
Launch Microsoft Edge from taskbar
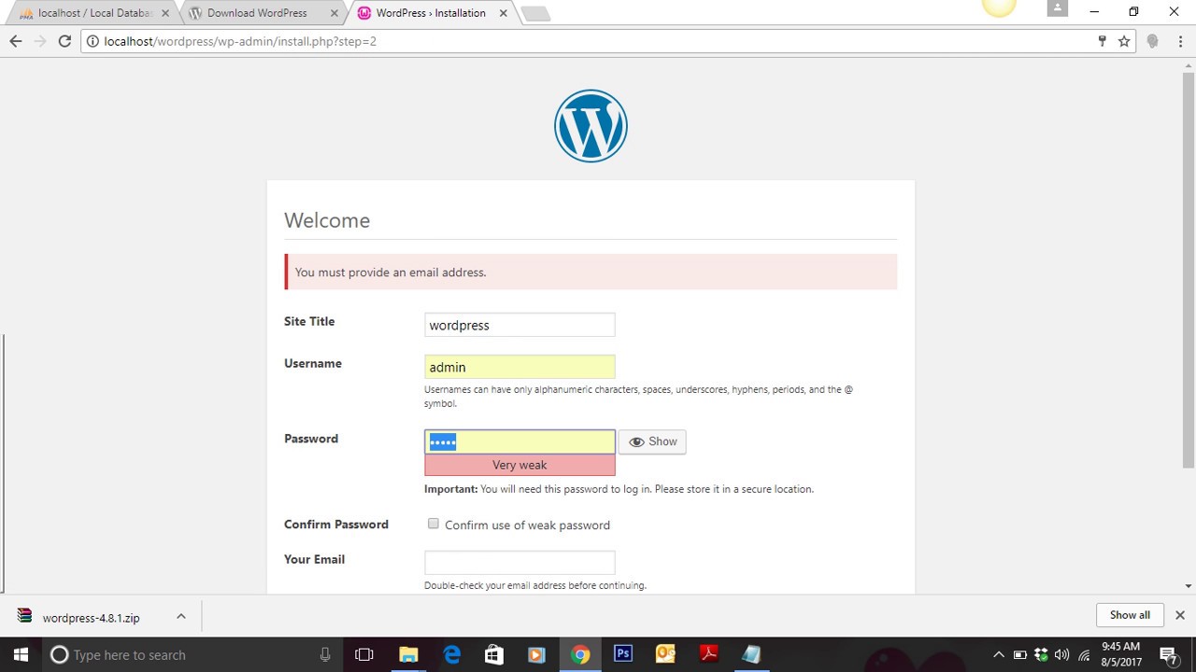tap(451, 654)
